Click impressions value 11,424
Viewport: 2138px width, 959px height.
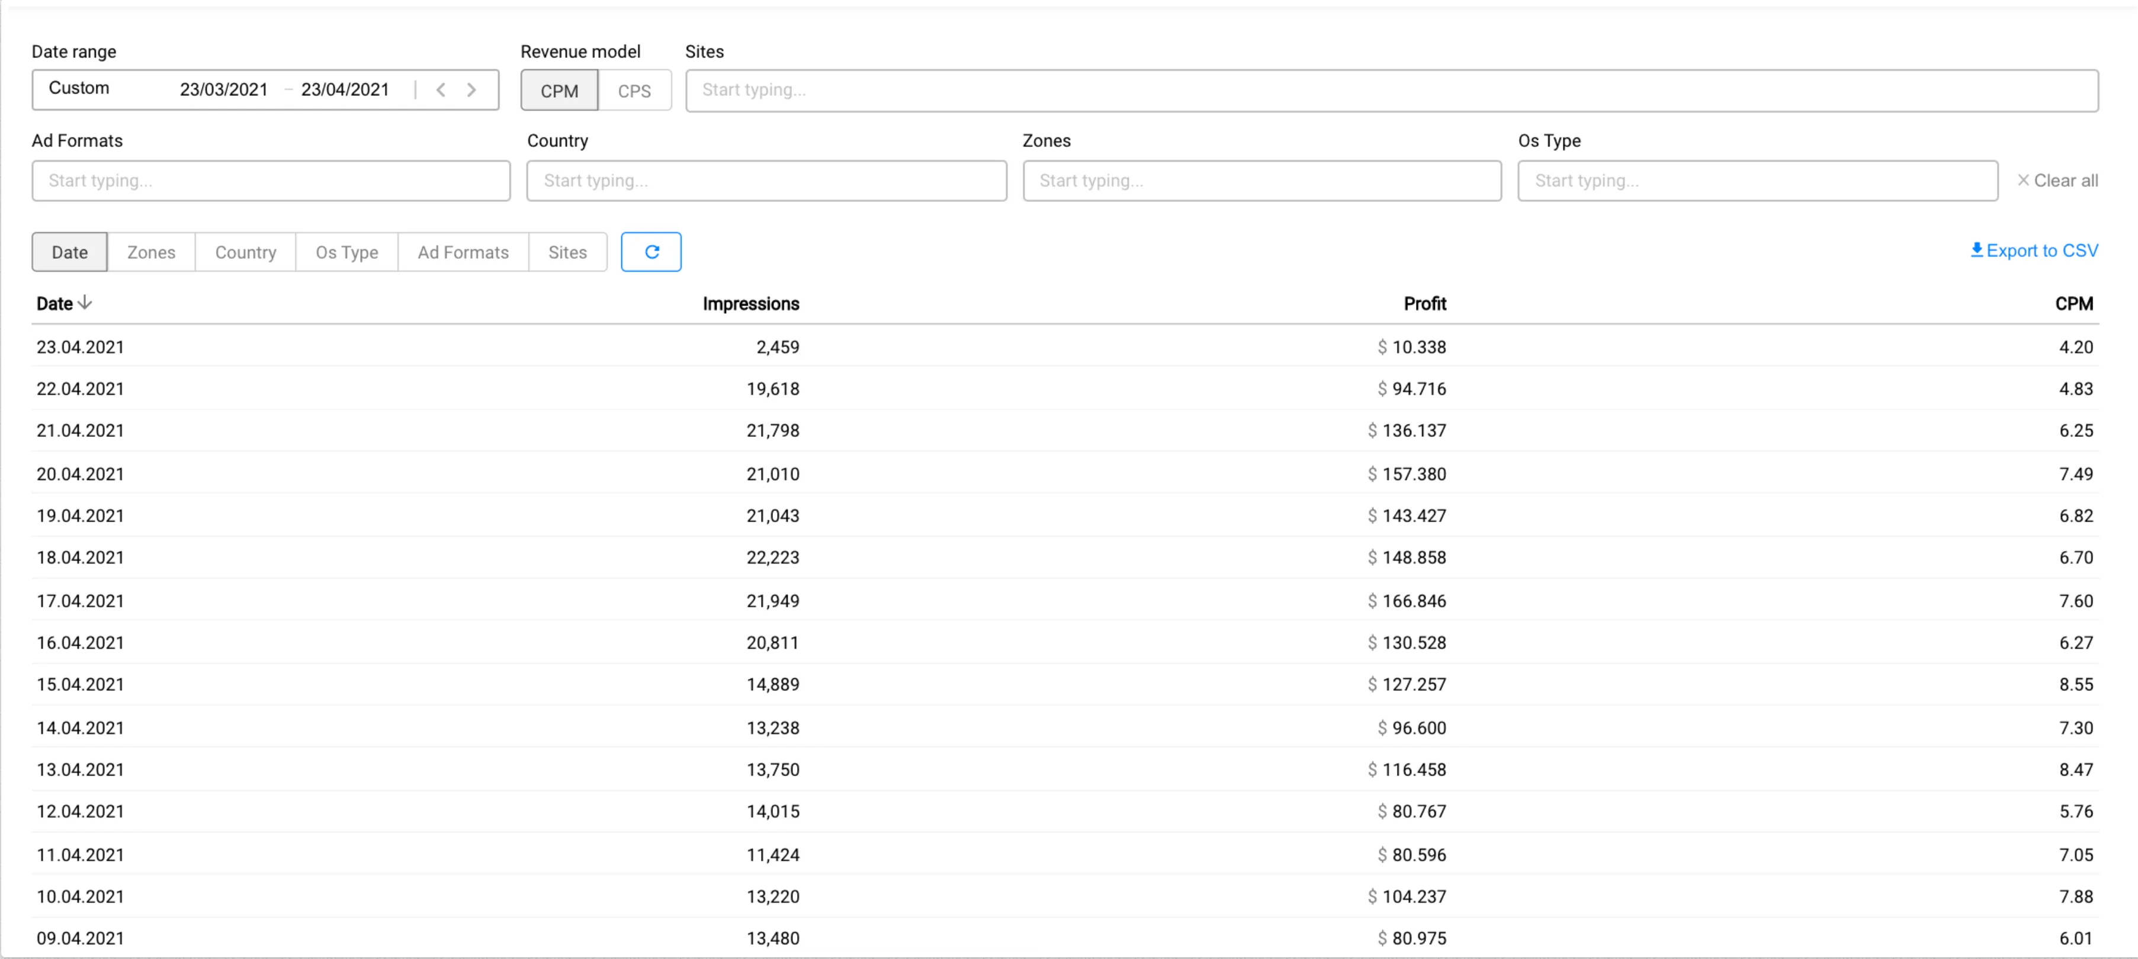click(x=773, y=854)
